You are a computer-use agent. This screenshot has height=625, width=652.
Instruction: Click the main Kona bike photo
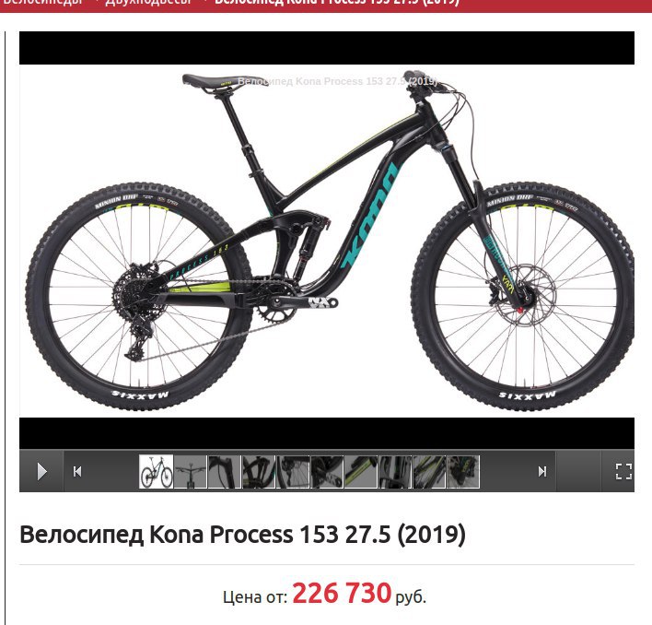(x=327, y=241)
